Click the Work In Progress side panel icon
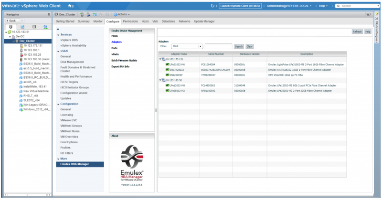This screenshot has width=382, height=200. coord(376,14)
